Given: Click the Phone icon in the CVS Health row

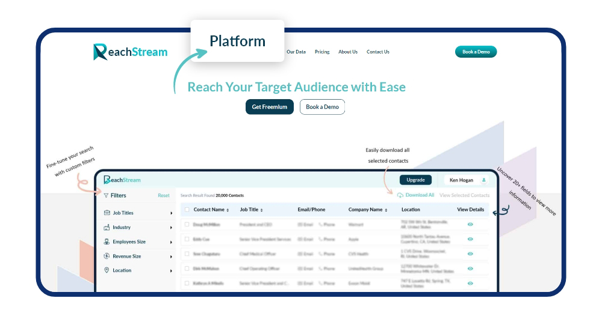Looking at the screenshot, I should [321, 254].
